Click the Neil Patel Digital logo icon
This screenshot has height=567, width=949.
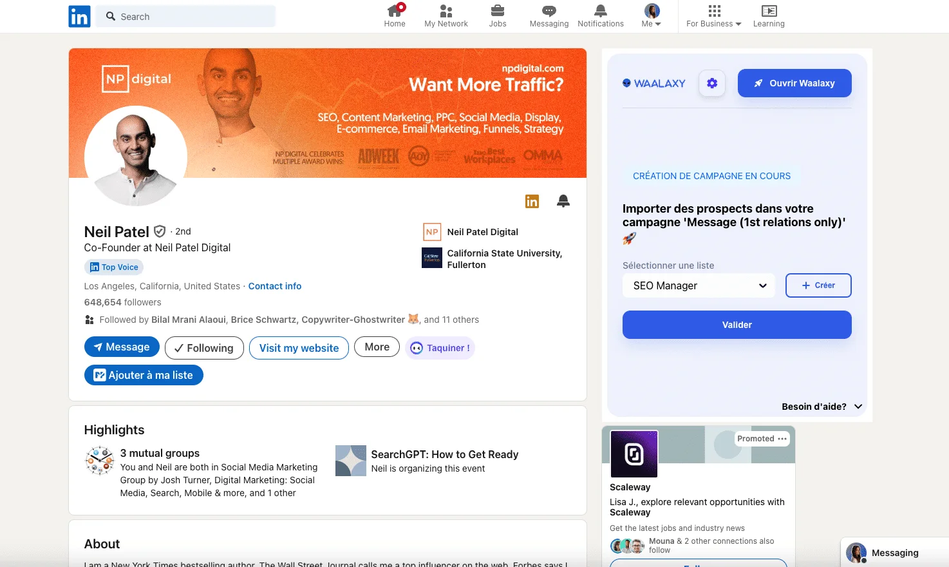pos(432,232)
